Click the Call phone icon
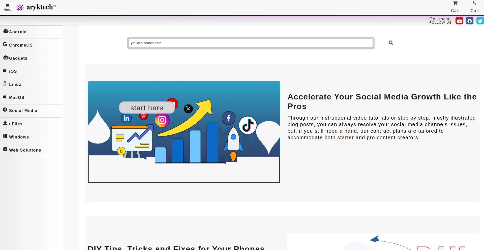Screen dimensions: 484x250 click(475, 3)
